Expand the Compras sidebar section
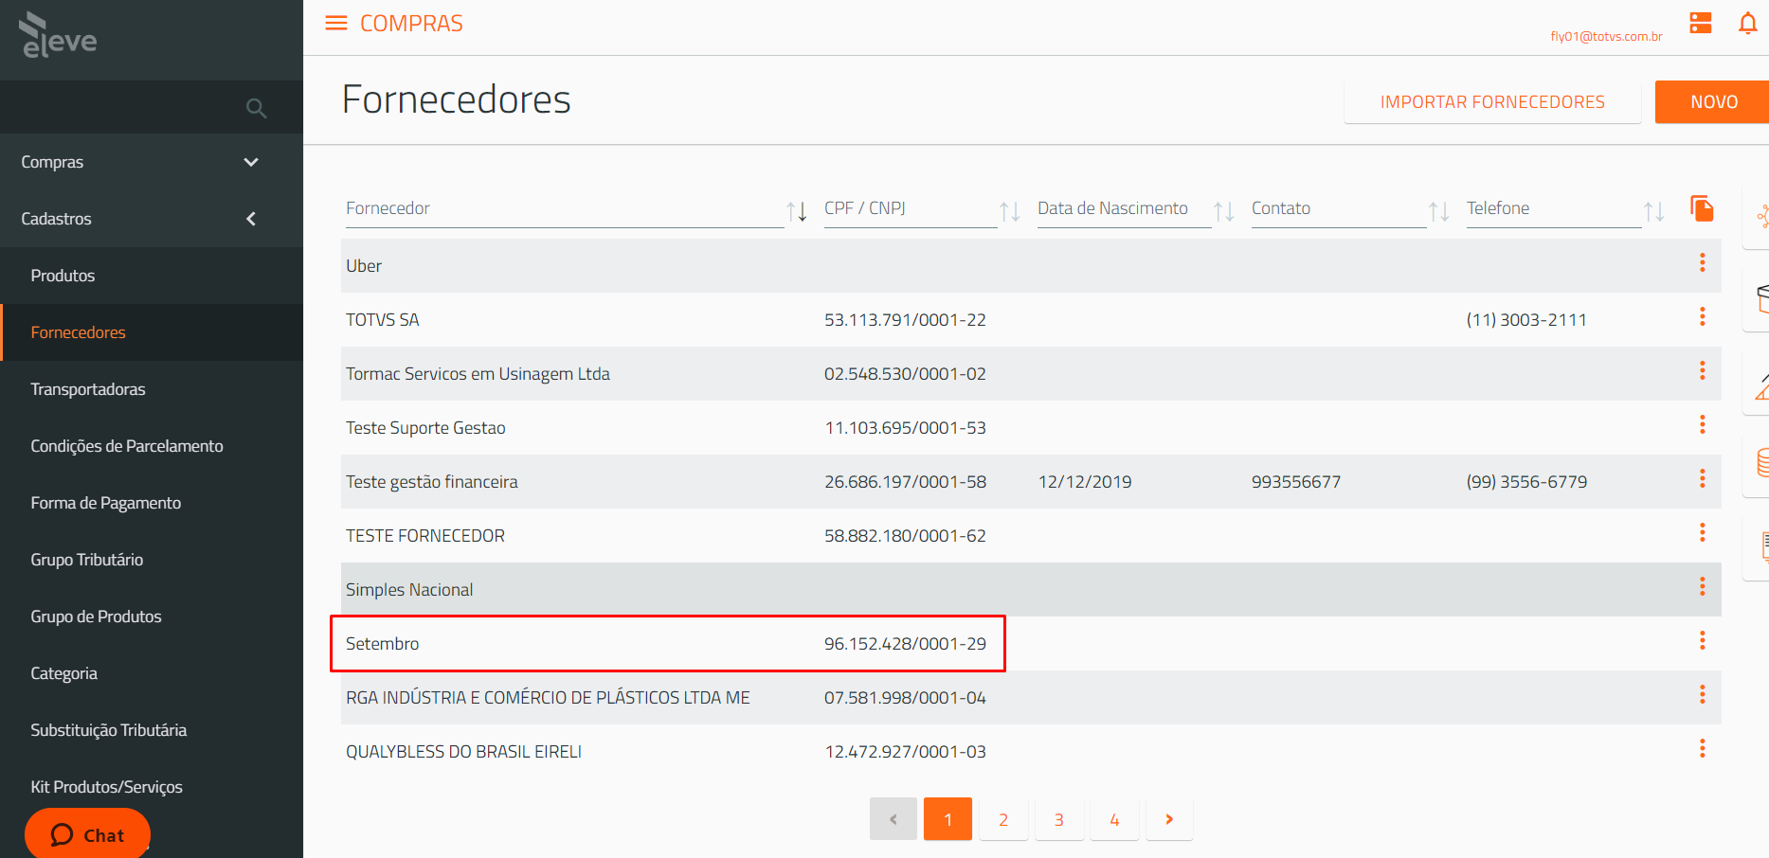The image size is (1769, 858). coord(152,162)
